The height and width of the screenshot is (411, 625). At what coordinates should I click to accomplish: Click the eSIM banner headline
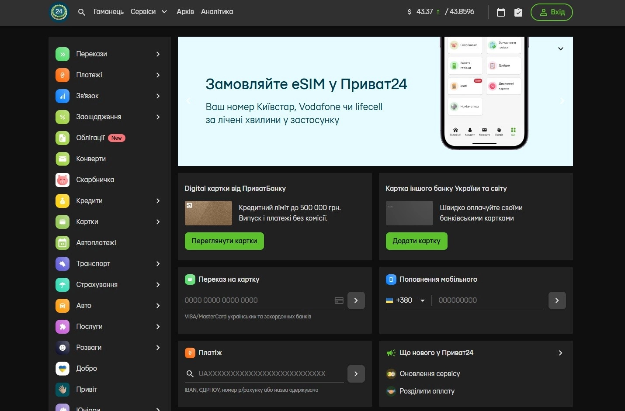coord(306,84)
